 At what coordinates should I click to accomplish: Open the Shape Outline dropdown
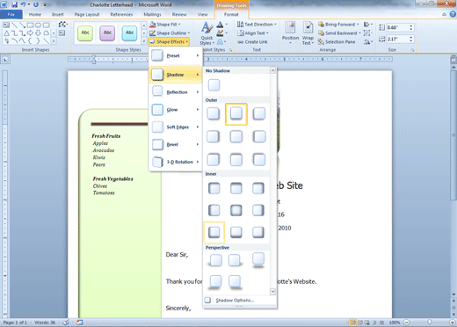[170, 33]
